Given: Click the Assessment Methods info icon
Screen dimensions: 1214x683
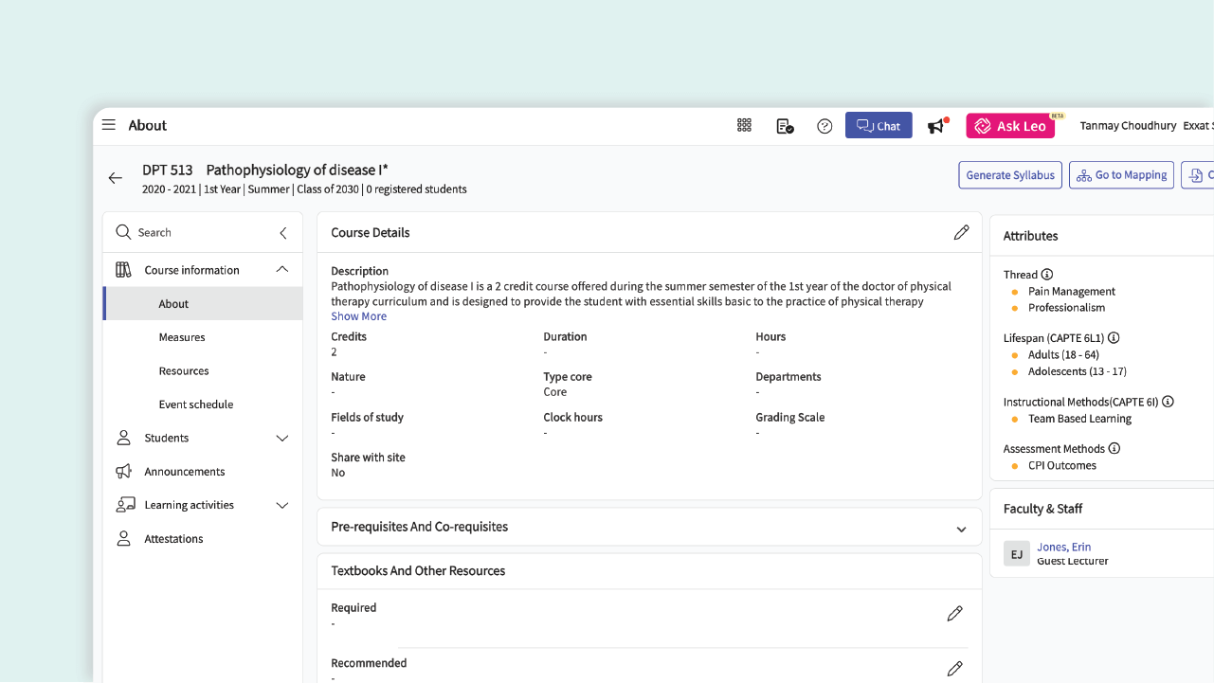Looking at the screenshot, I should point(1114,448).
